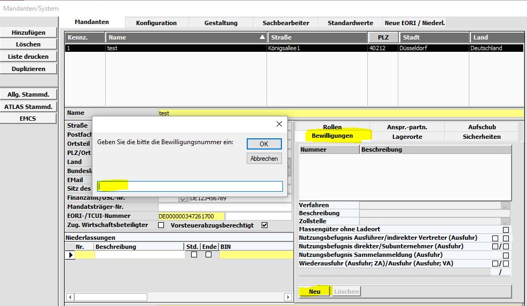Select the Königsallee 1 cell
This screenshot has width=527, height=306.
(x=317, y=48)
